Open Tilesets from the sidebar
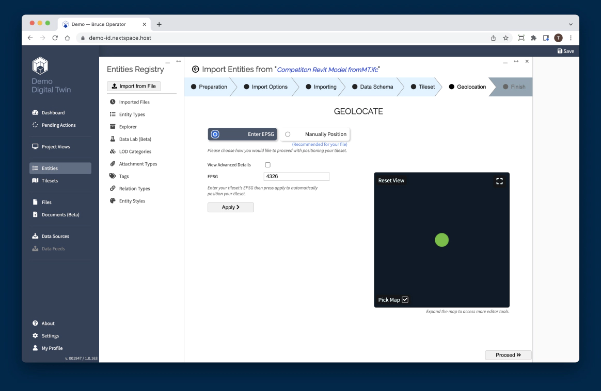Screen dimensions: 601x391 pos(51,180)
